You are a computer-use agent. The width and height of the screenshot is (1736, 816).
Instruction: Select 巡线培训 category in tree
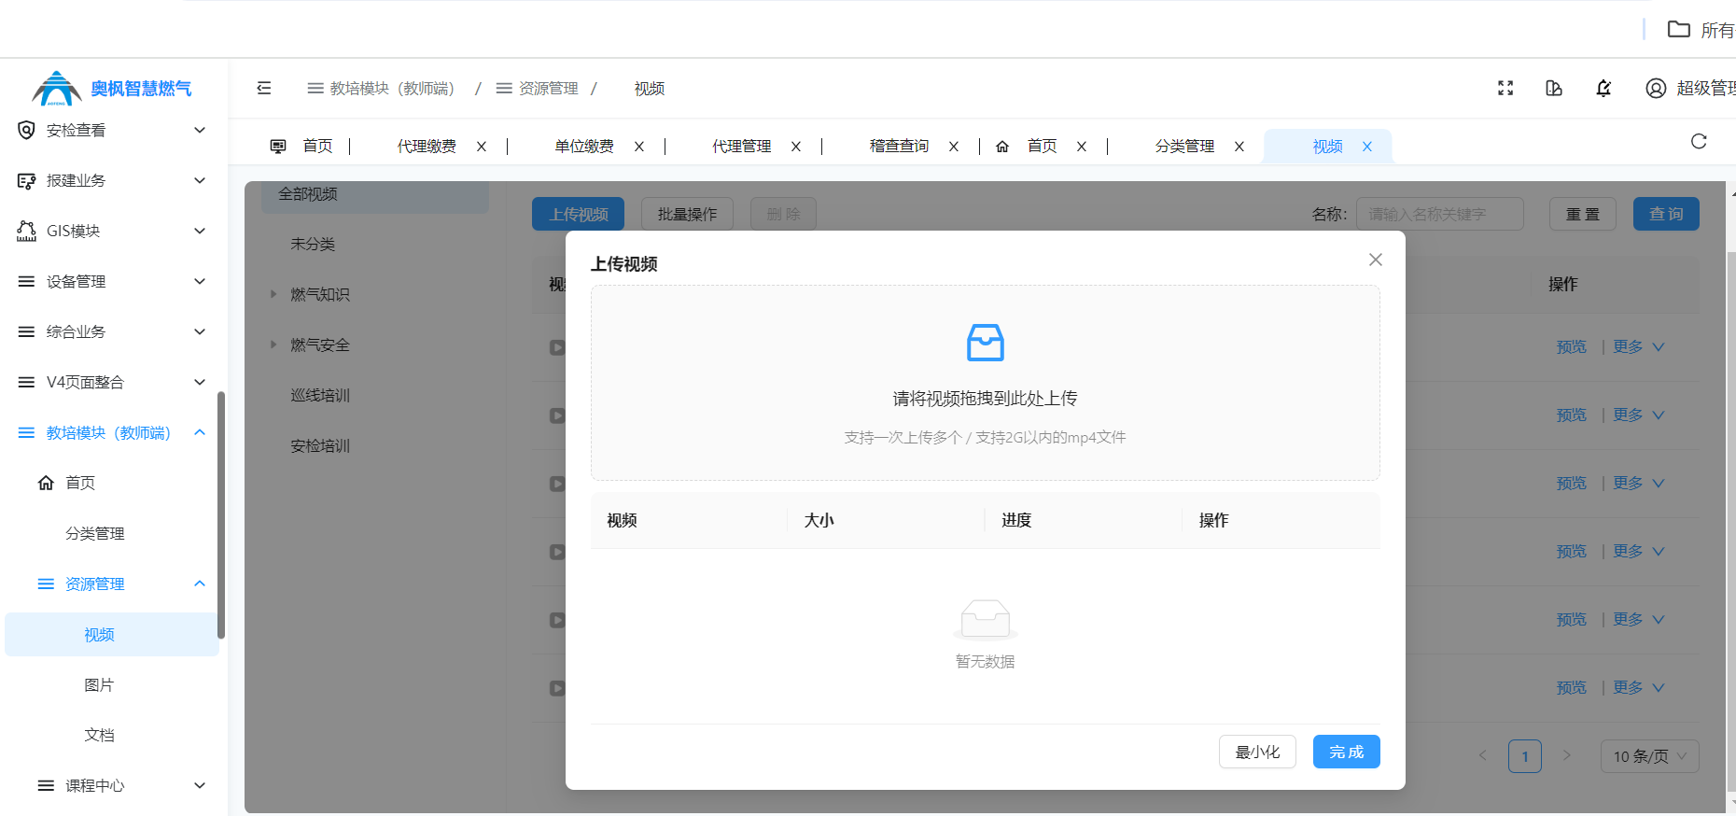pos(320,395)
